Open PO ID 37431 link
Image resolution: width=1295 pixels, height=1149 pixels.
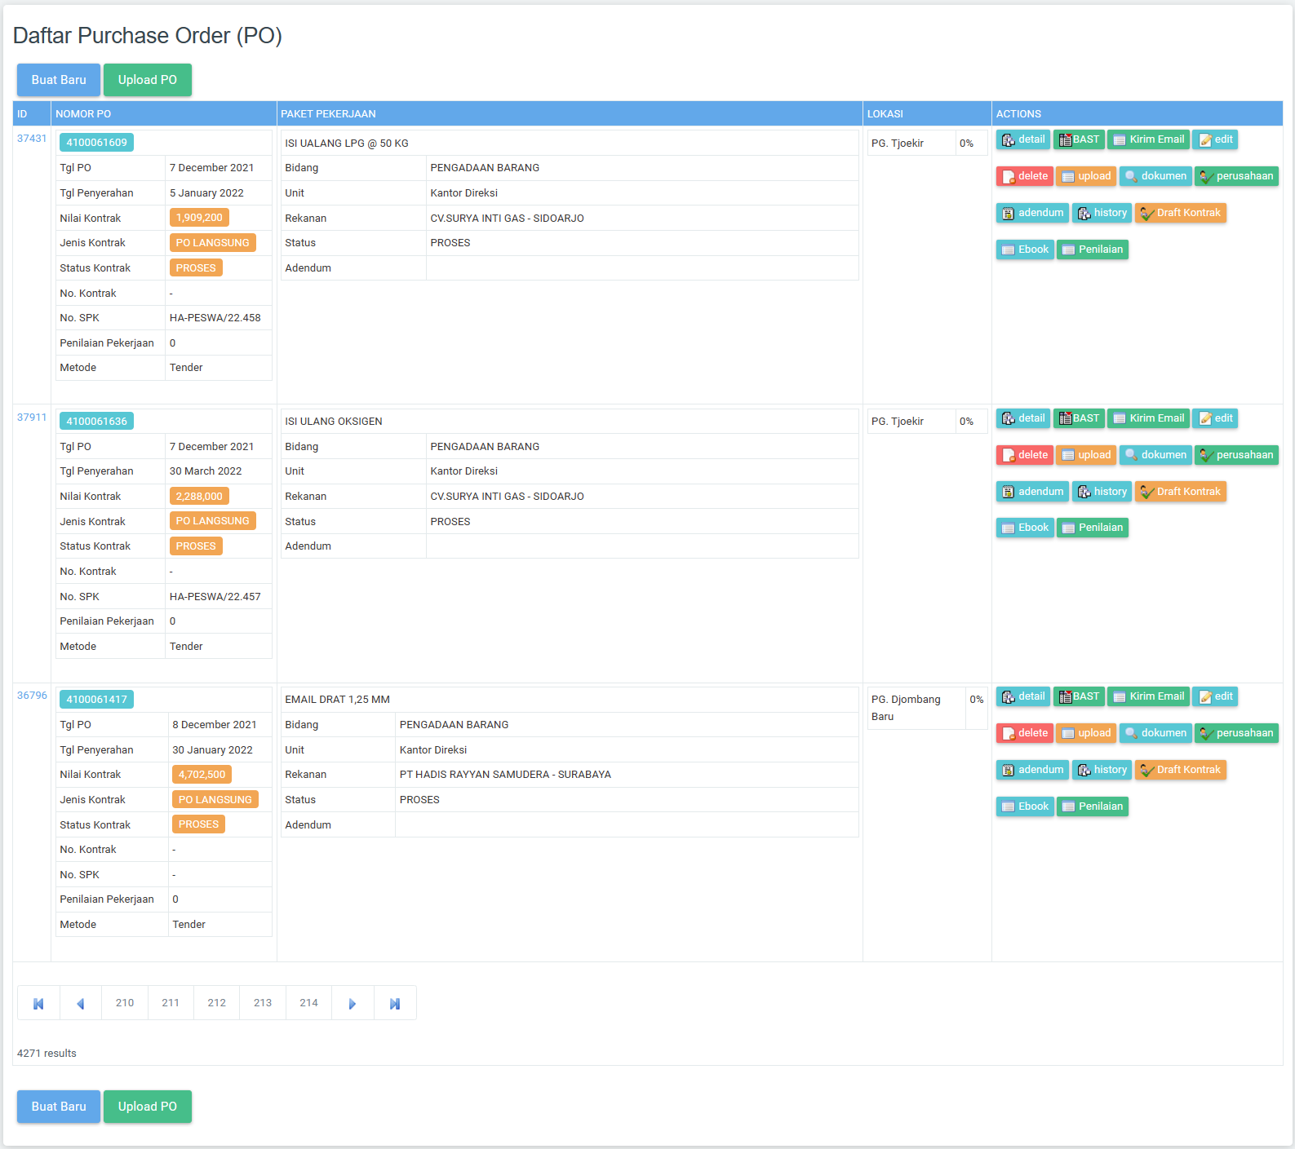[32, 139]
